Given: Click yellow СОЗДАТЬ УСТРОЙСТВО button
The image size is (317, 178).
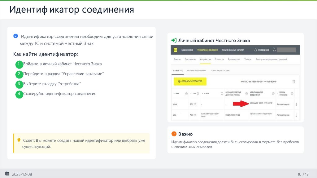Looking at the screenshot, I should pos(190,82).
